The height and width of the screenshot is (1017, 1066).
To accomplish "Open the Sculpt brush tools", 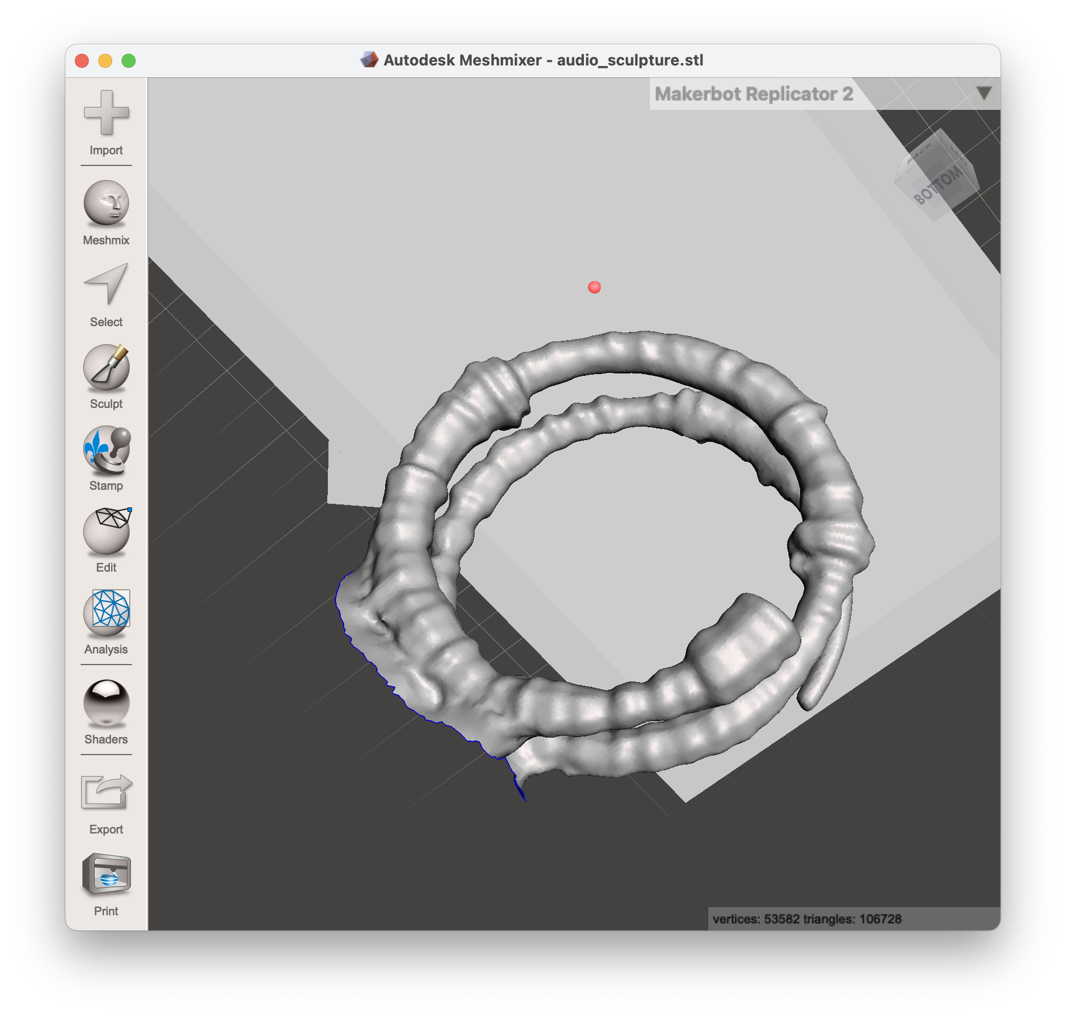I will tap(106, 367).
